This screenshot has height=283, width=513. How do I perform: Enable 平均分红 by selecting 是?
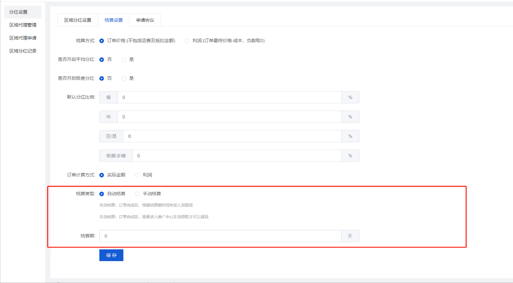tap(124, 60)
